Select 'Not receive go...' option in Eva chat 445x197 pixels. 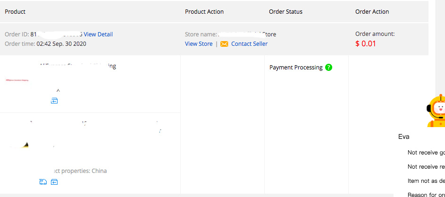[426, 153]
